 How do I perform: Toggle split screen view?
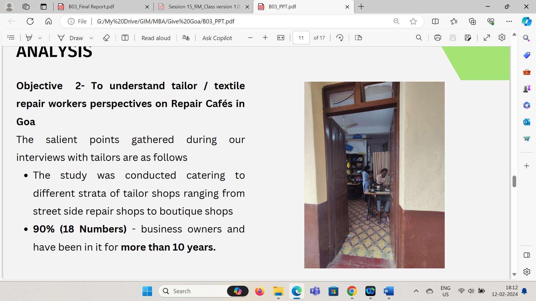pyautogui.click(x=435, y=21)
